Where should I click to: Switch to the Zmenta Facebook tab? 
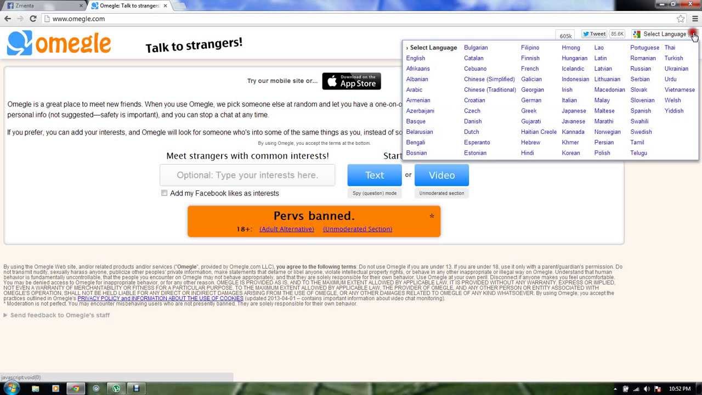tap(44, 5)
